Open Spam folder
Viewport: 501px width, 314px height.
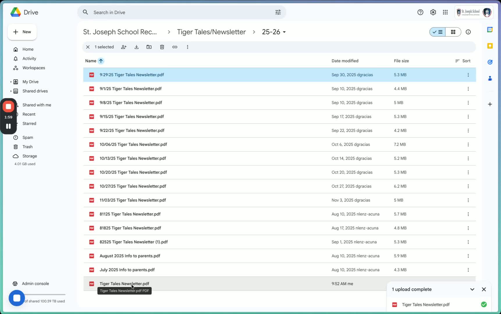(28, 138)
